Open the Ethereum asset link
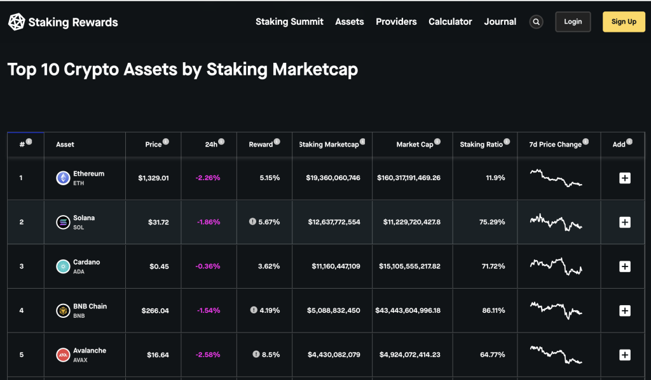The image size is (651, 380). click(89, 174)
